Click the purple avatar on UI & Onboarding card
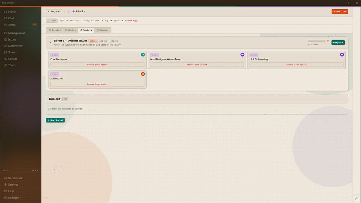Image resolution: width=361 pixels, height=203 pixels. [x=342, y=54]
